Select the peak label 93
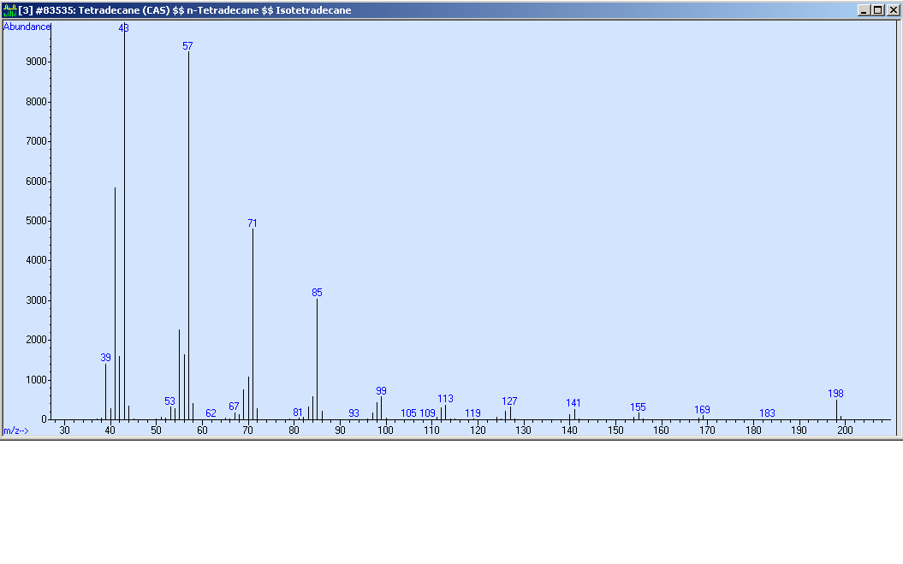 tap(353, 413)
